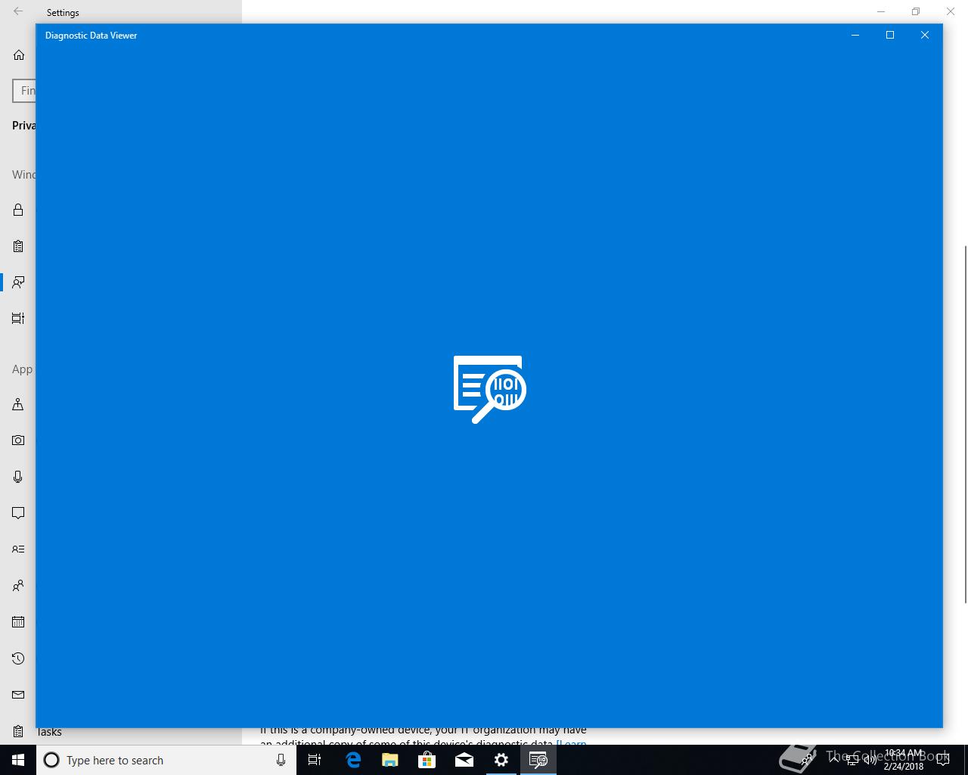
Task: Click the taskbar 'Type here to search' box
Action: pyautogui.click(x=166, y=760)
